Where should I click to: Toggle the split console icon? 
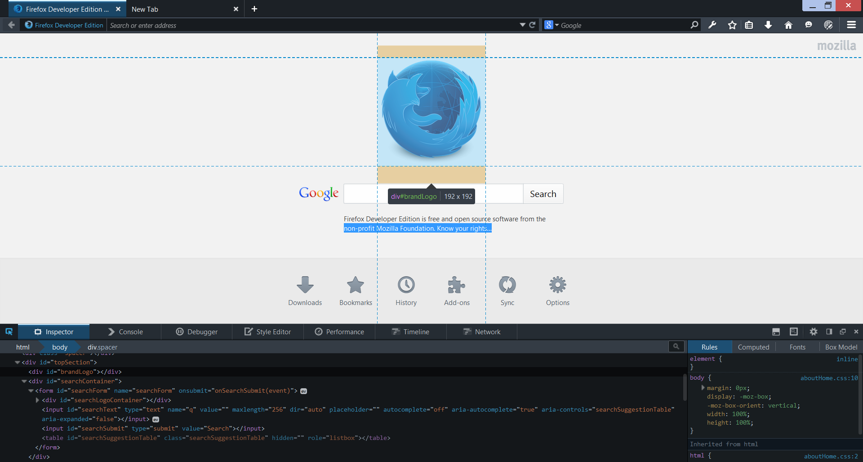click(776, 332)
